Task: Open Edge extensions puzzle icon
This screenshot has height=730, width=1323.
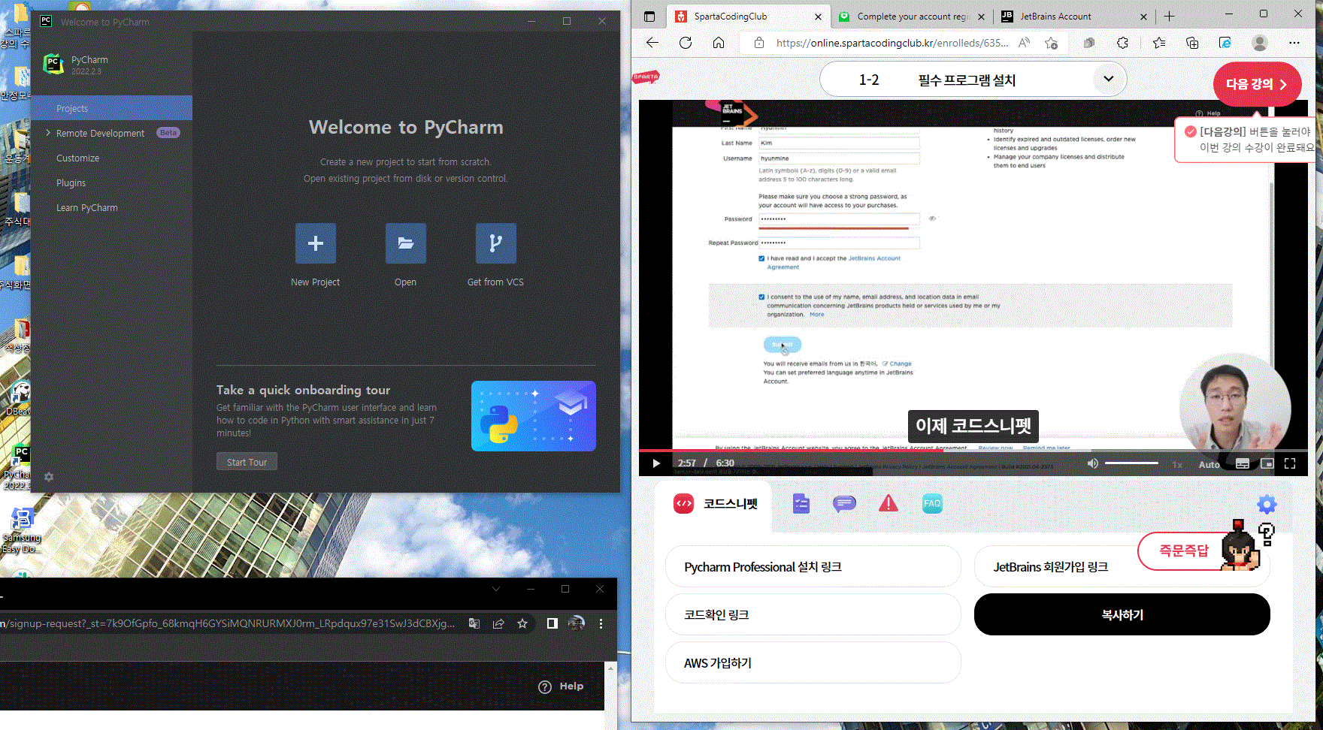Action: (1122, 43)
